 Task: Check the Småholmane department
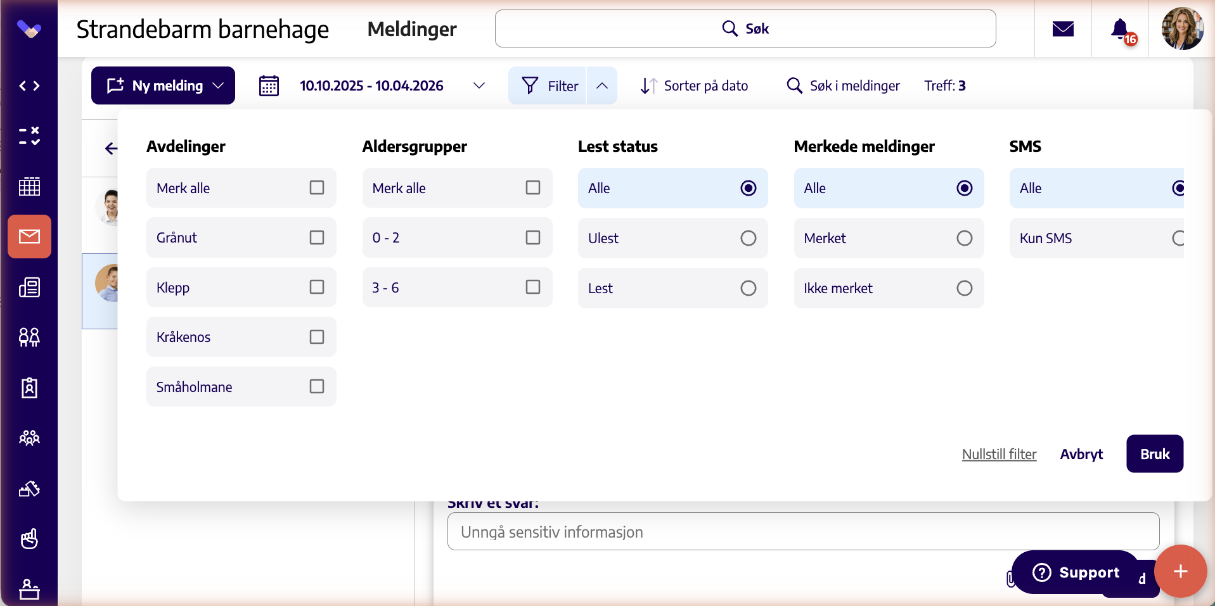pos(241,387)
